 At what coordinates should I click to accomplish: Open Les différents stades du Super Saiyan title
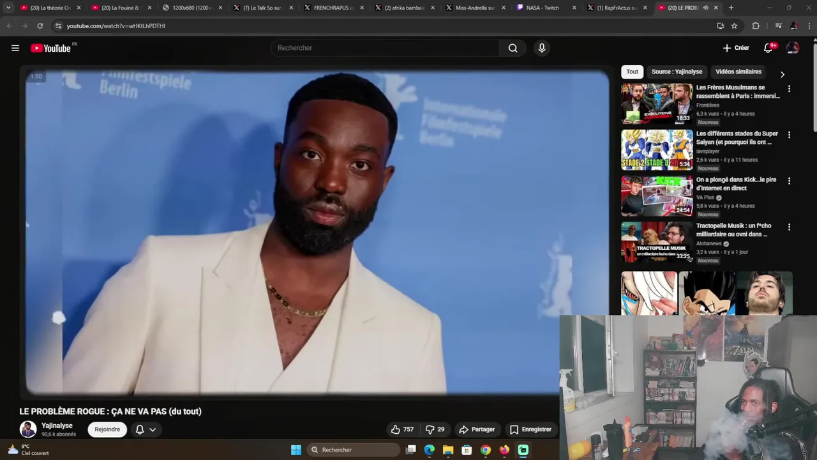(x=737, y=138)
